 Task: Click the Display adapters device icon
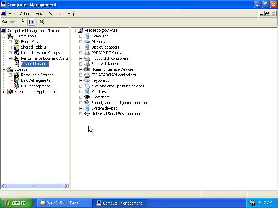[x=87, y=47]
